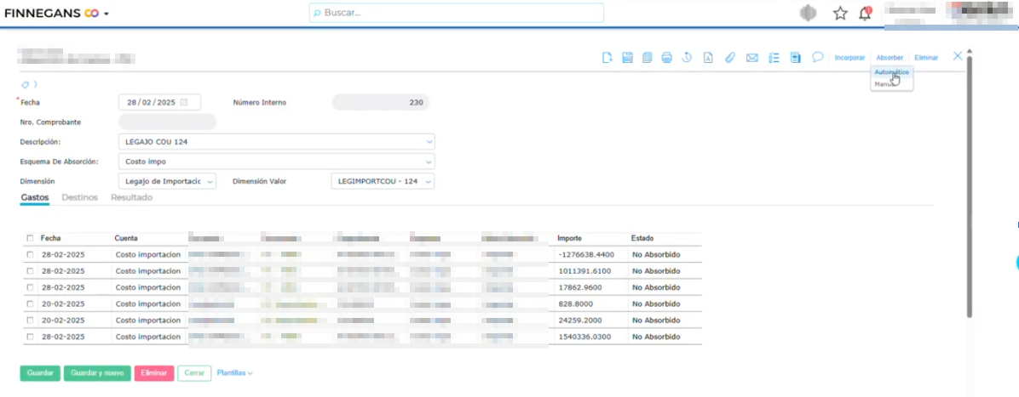Click the paperclip attachment icon
The width and height of the screenshot is (1019, 397).
729,58
